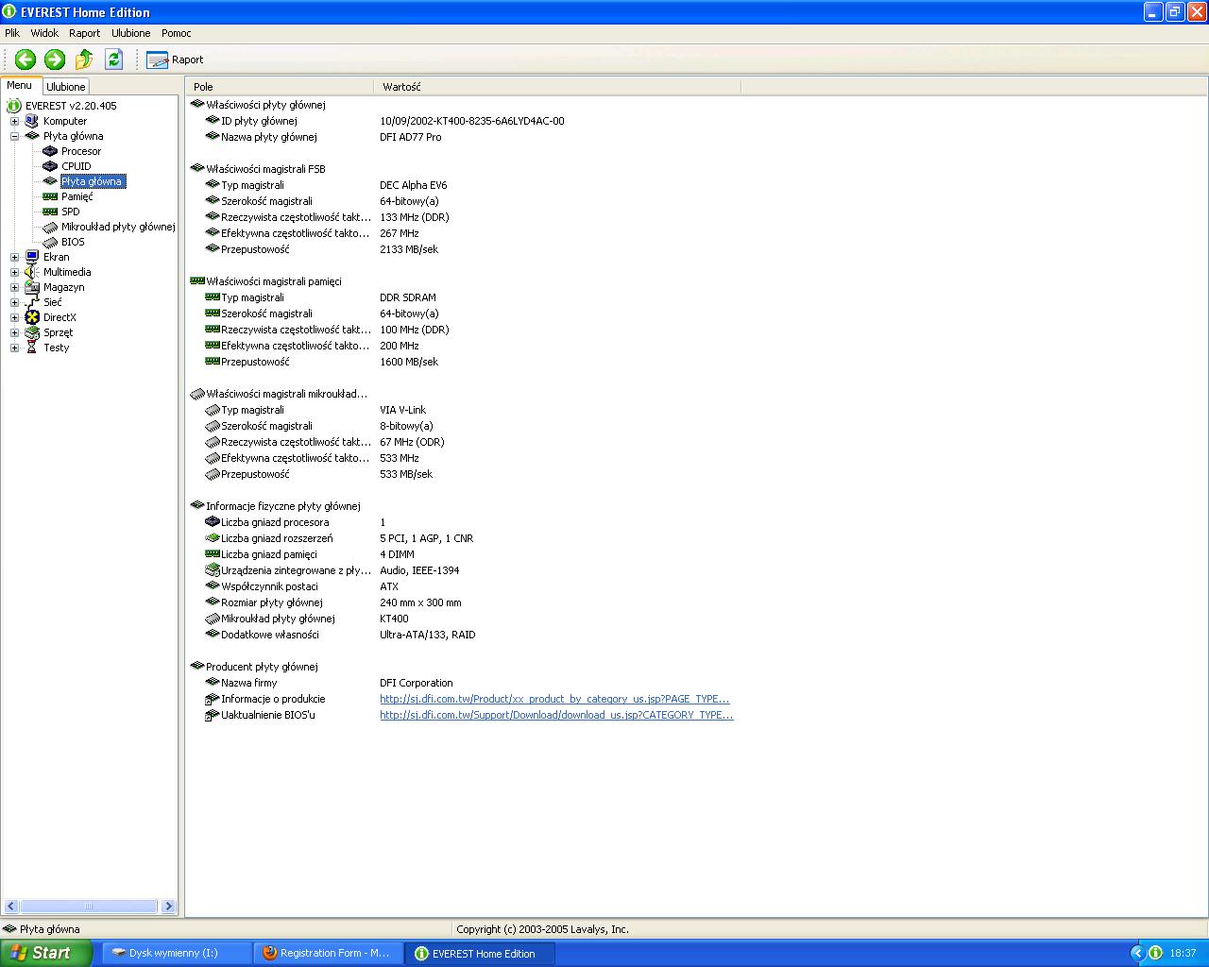
Task: Select SPD tree entry
Action: (x=71, y=212)
